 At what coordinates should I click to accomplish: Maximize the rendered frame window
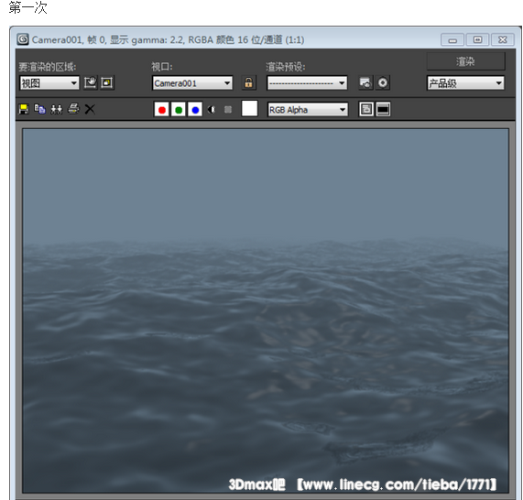pyautogui.click(x=477, y=39)
